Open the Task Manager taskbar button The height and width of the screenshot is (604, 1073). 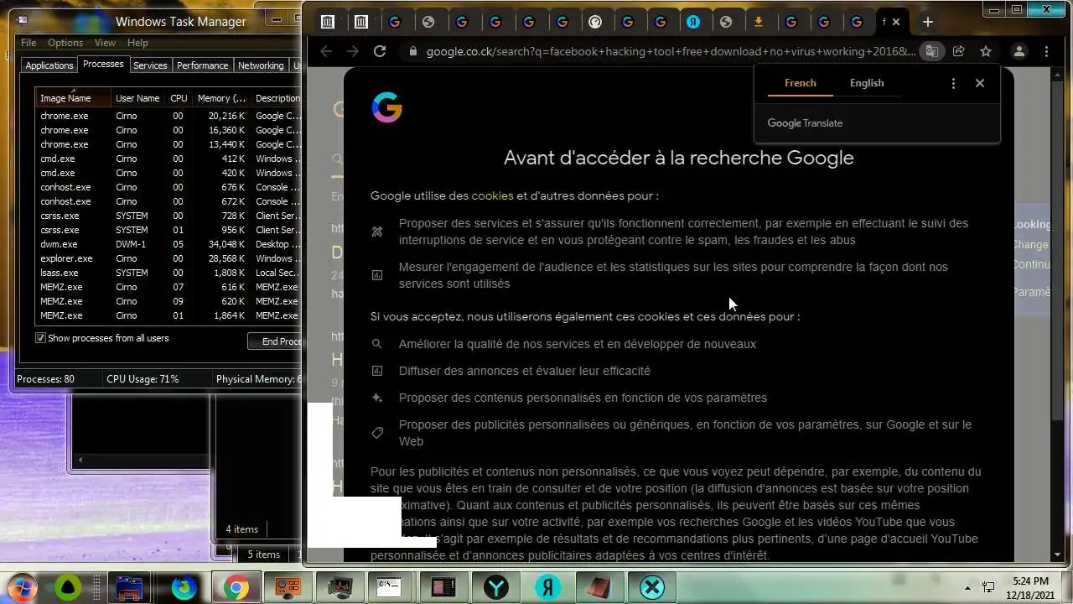(339, 587)
